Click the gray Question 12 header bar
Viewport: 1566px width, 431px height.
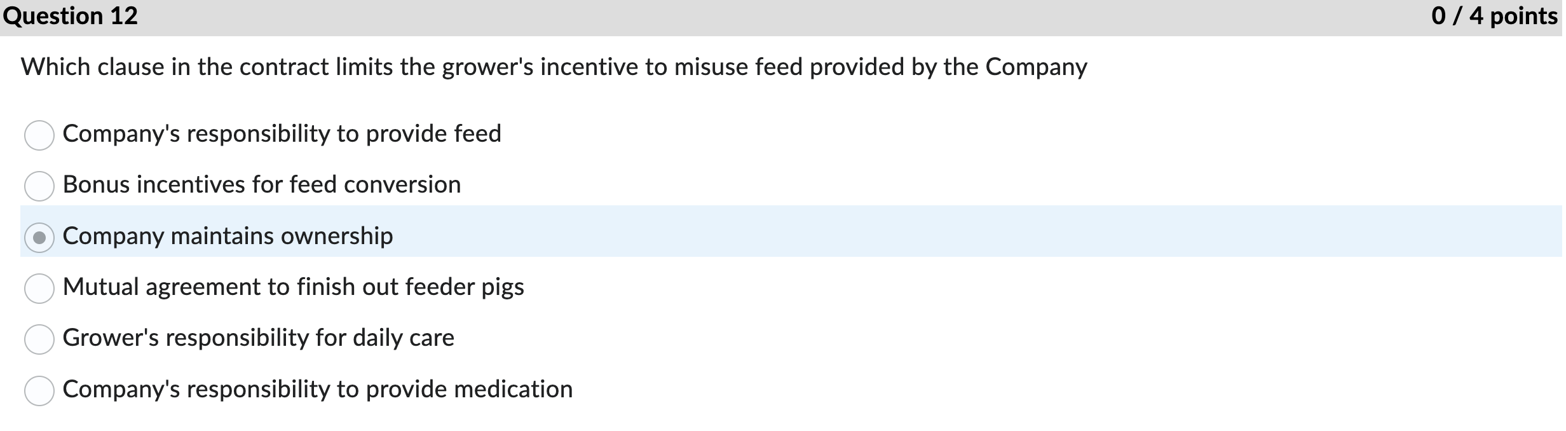coord(783,17)
